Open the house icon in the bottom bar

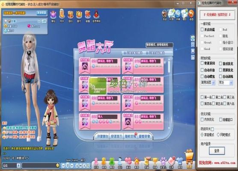tap(137, 161)
